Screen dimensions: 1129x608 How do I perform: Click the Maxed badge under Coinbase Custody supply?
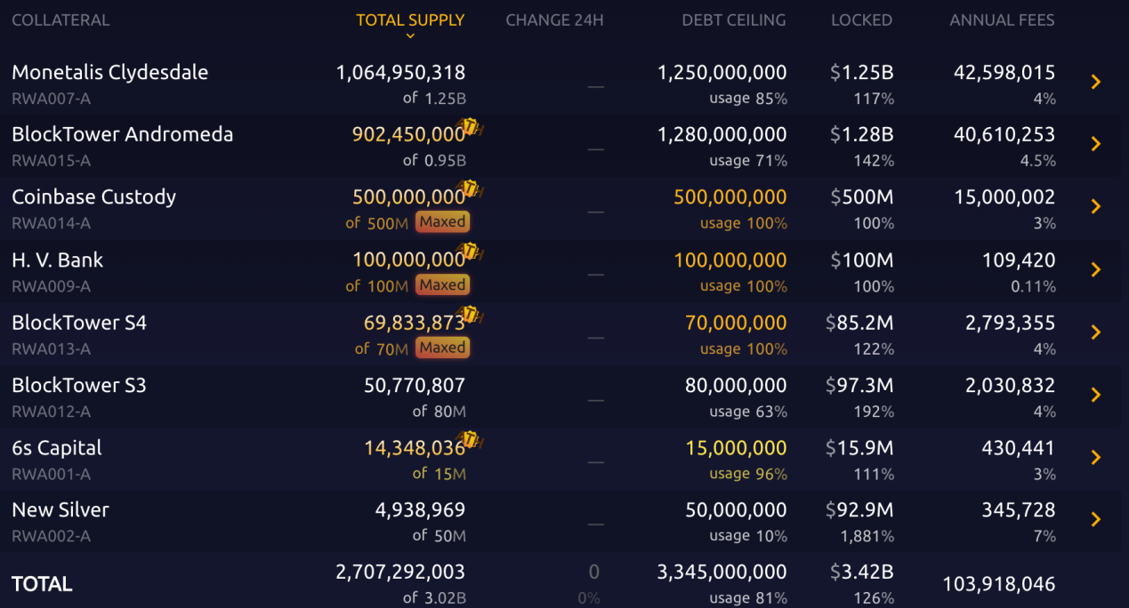(442, 222)
